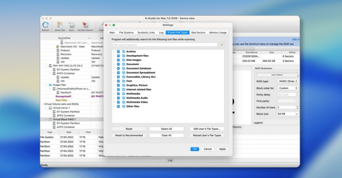Click the Image Files folder icon

[50, 85]
